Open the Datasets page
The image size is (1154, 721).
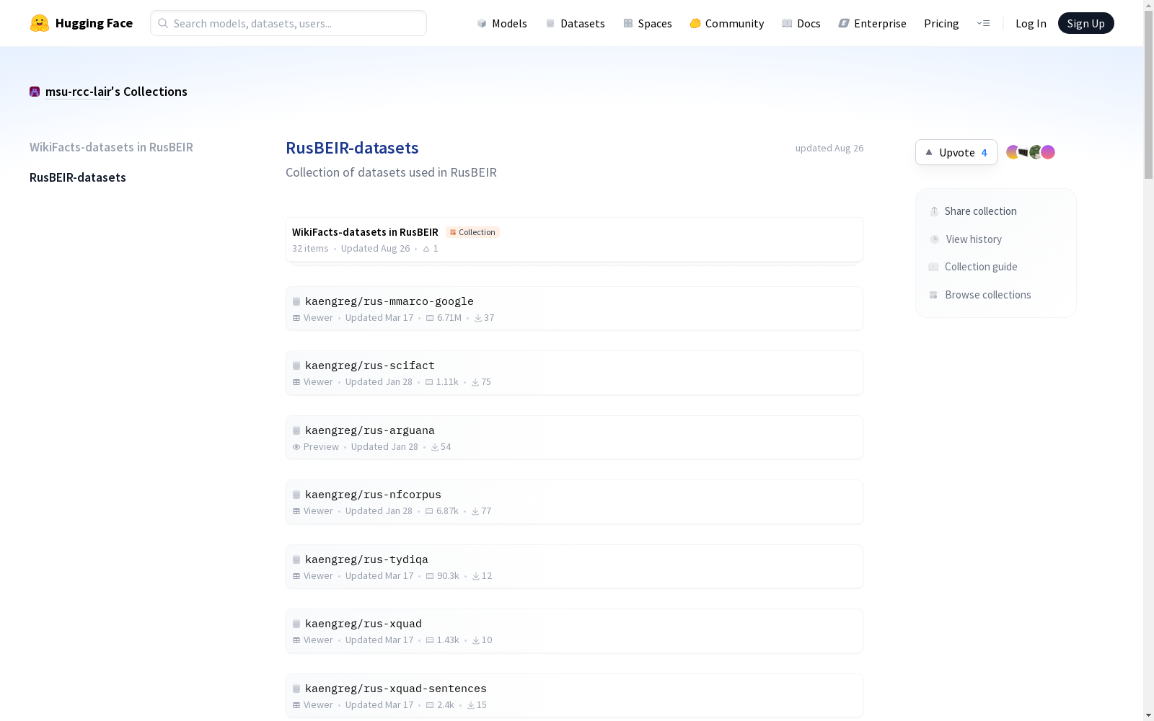(575, 23)
